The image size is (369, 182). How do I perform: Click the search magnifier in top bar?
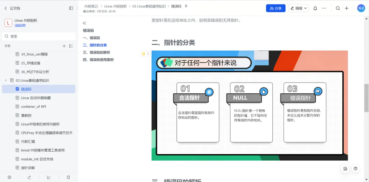coord(338,8)
